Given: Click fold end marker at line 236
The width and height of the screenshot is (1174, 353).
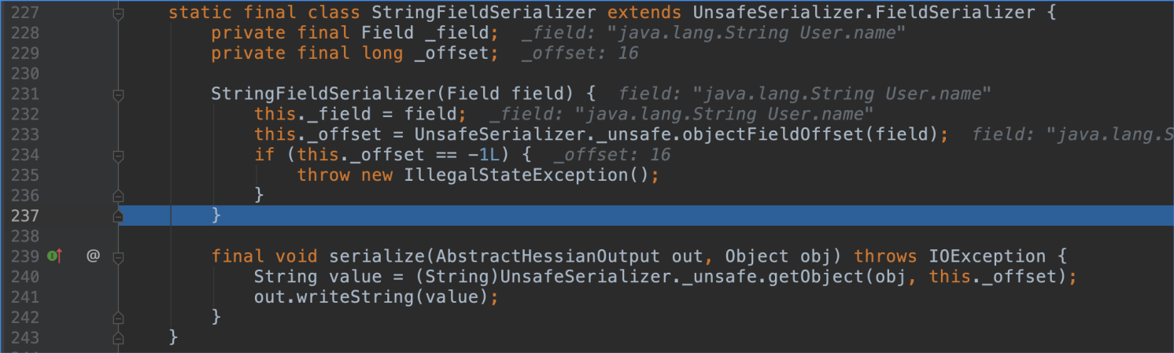Looking at the screenshot, I should point(118,195).
